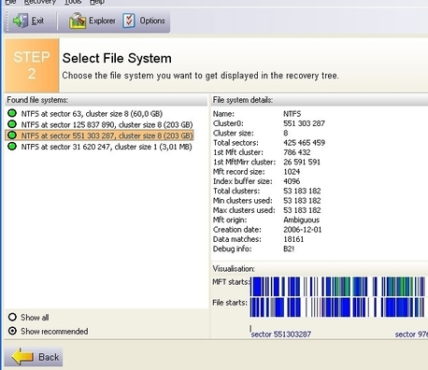This screenshot has width=428, height=370.
Task: Select NTFS at sector 31 620 247 (3,01 MB)
Action: click(107, 147)
